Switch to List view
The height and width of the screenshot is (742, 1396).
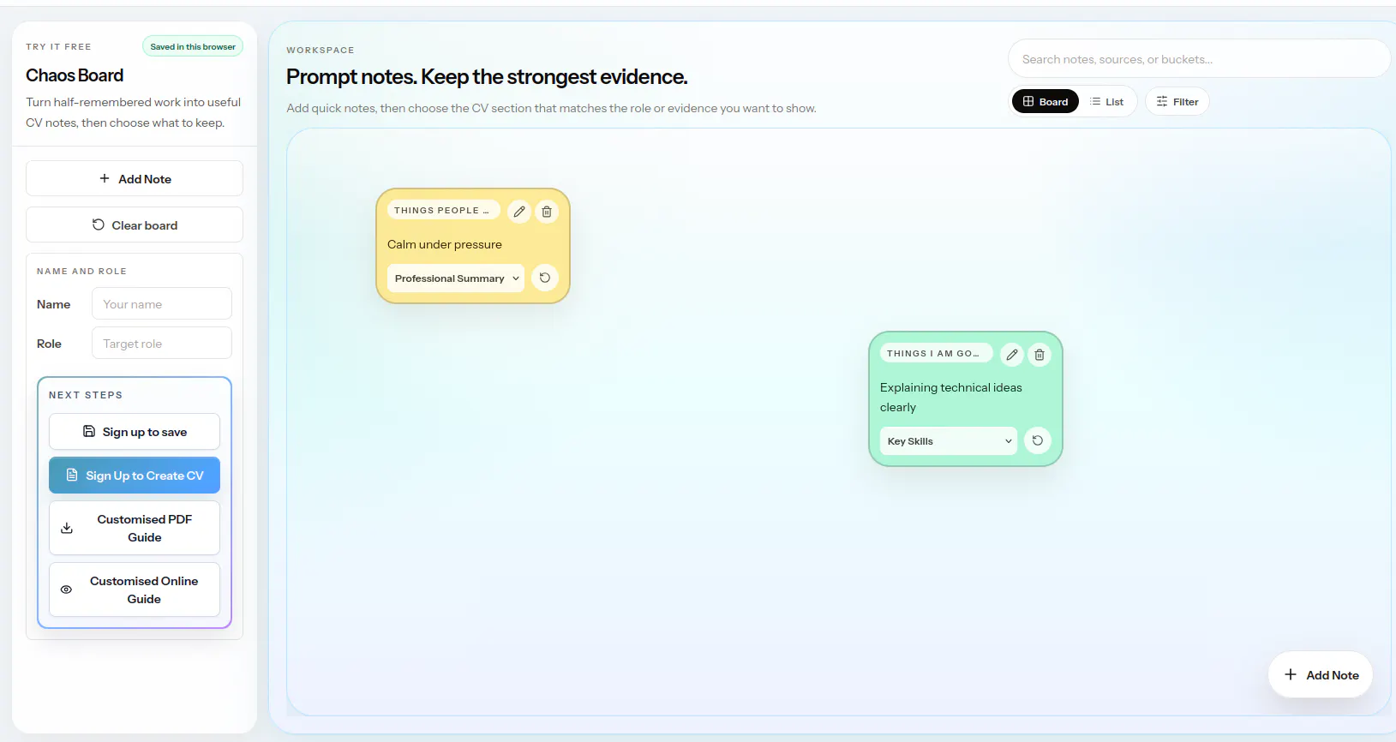pos(1106,101)
